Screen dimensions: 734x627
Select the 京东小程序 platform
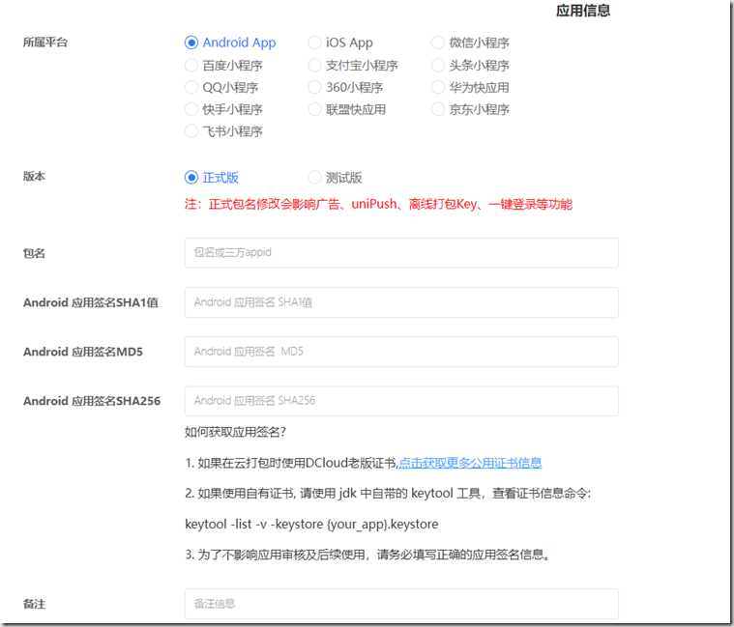click(x=438, y=109)
